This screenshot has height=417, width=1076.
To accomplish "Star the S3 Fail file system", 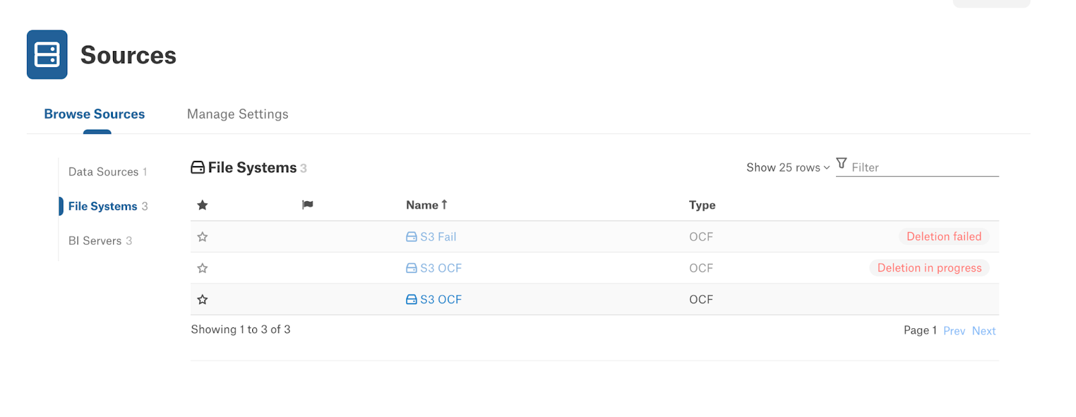I will [x=202, y=237].
